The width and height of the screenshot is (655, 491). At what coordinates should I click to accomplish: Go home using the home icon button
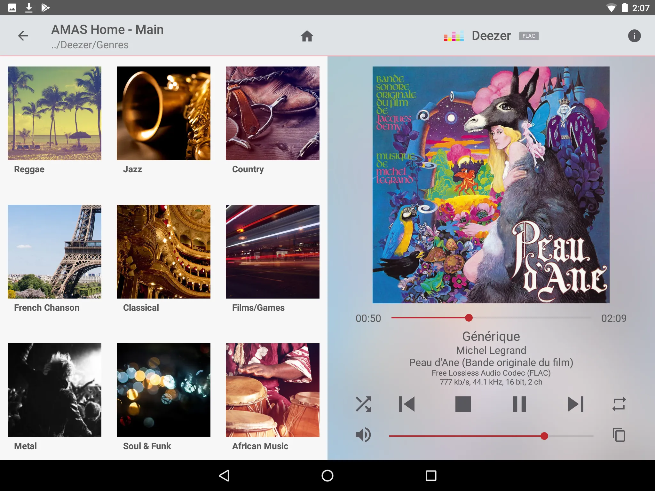point(307,35)
